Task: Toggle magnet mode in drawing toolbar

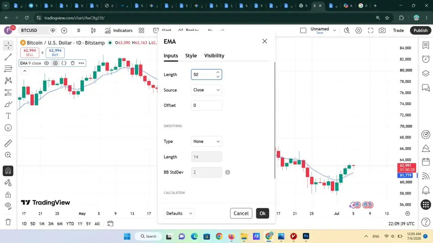Action: point(8,171)
